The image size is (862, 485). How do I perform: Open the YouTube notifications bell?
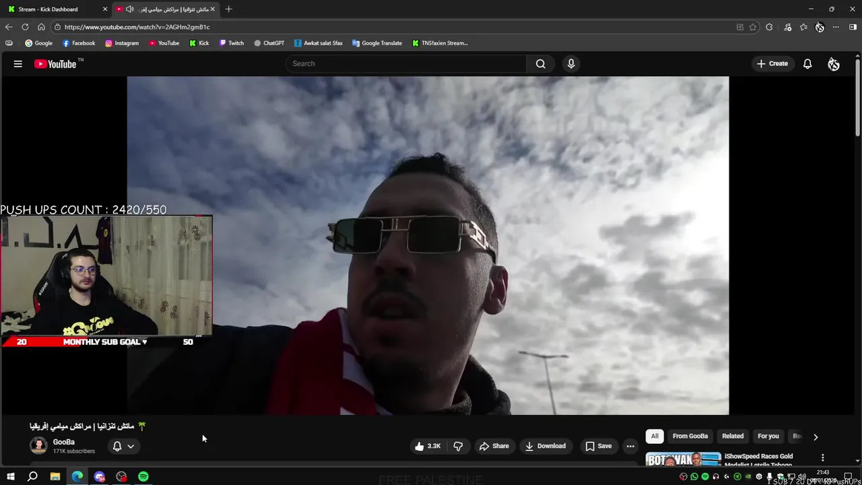click(807, 64)
